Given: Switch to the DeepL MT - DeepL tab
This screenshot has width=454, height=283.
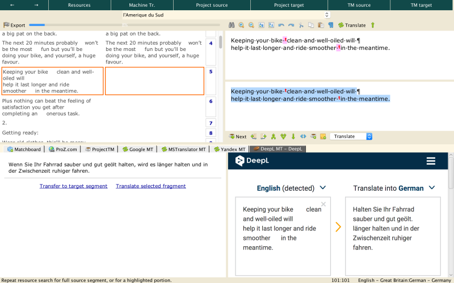Looking at the screenshot, I should [278, 149].
